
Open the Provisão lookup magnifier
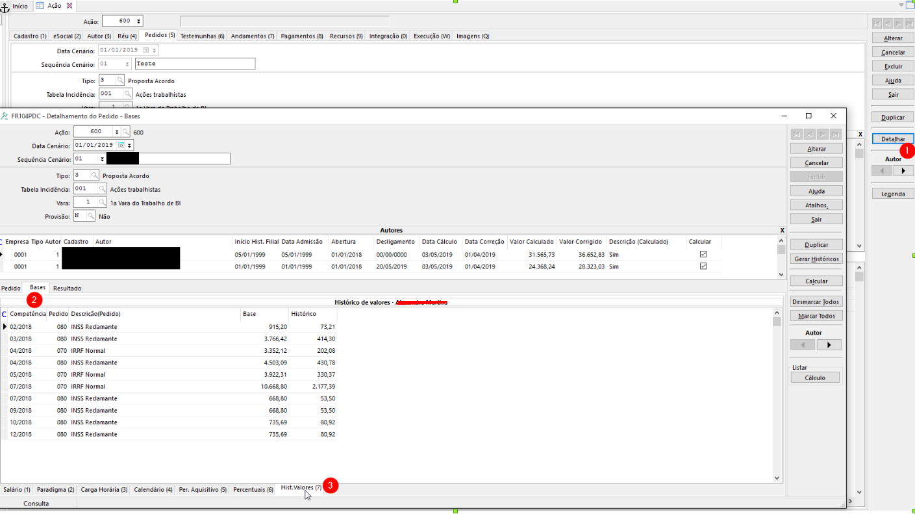click(x=91, y=216)
